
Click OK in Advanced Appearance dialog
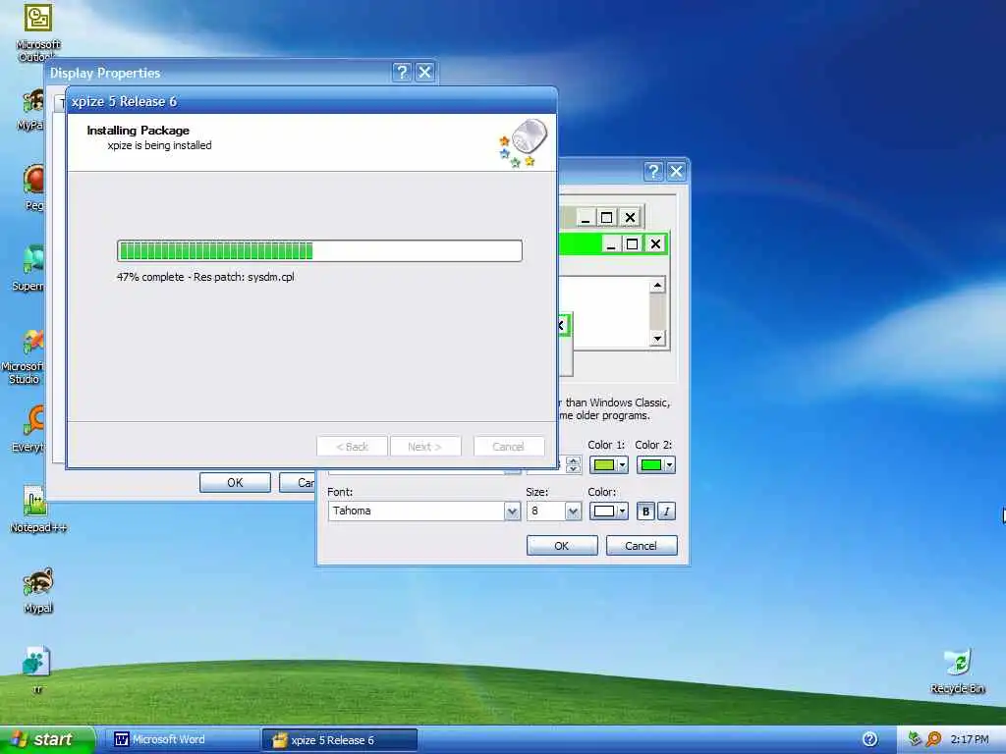tap(561, 546)
